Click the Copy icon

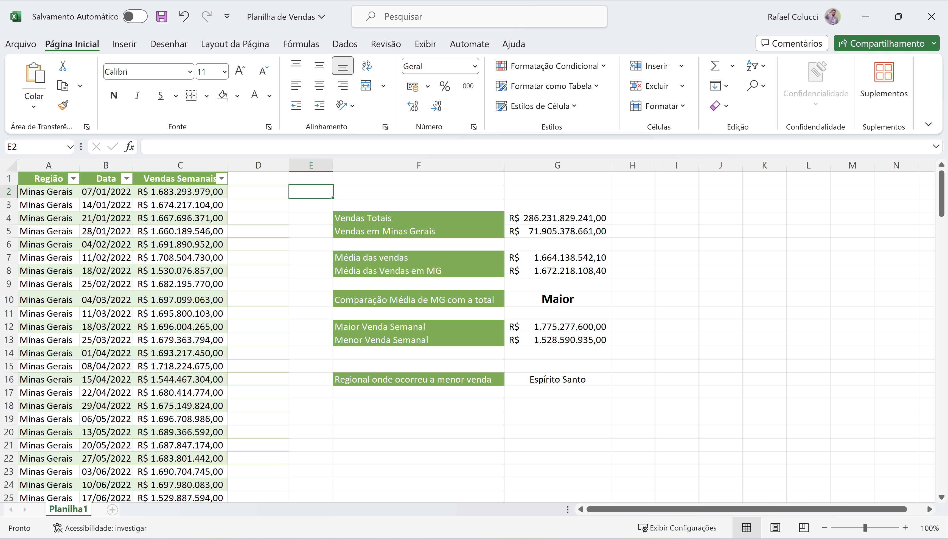point(63,86)
